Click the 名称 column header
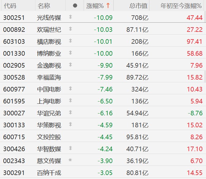The width and height of the screenshot is (206, 179). pos(44,6)
